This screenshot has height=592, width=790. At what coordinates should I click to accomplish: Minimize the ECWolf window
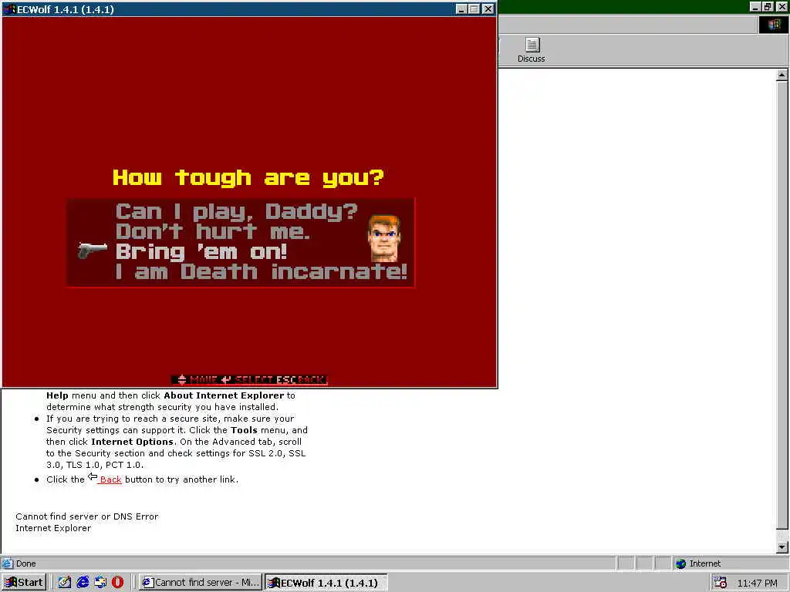(x=461, y=9)
